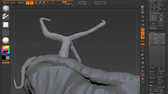Click the AAHalf icon
Image resolution: width=168 pixels, height=94 pixels.
tap(143, 25)
